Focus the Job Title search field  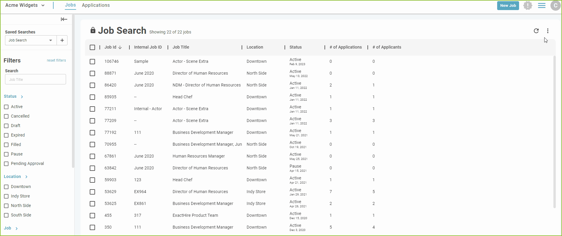[36, 79]
